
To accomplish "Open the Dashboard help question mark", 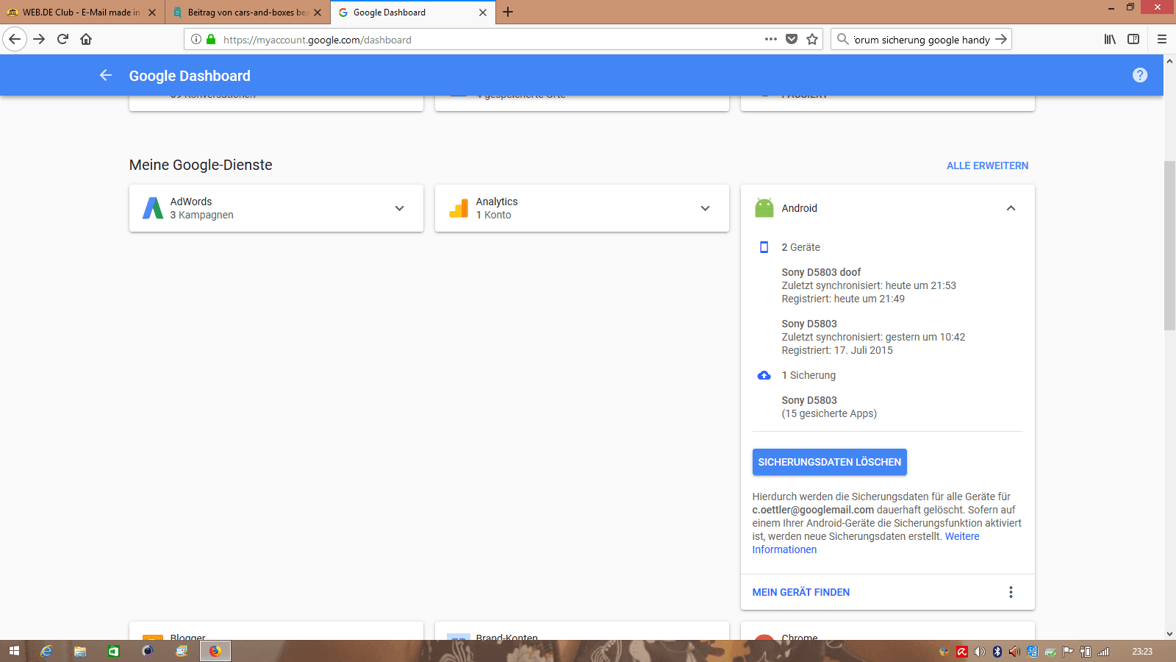I will pos(1140,75).
